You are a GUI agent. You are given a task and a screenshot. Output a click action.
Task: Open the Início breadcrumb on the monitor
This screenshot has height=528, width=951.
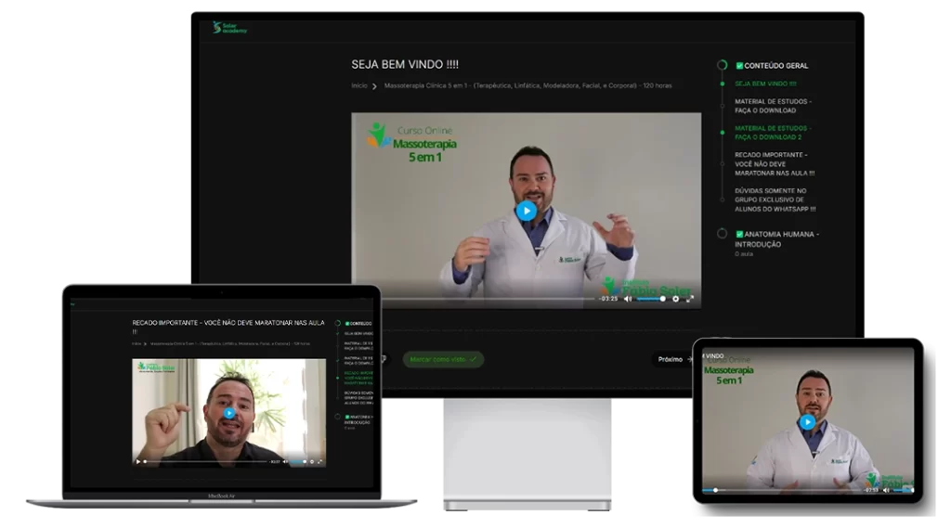359,85
